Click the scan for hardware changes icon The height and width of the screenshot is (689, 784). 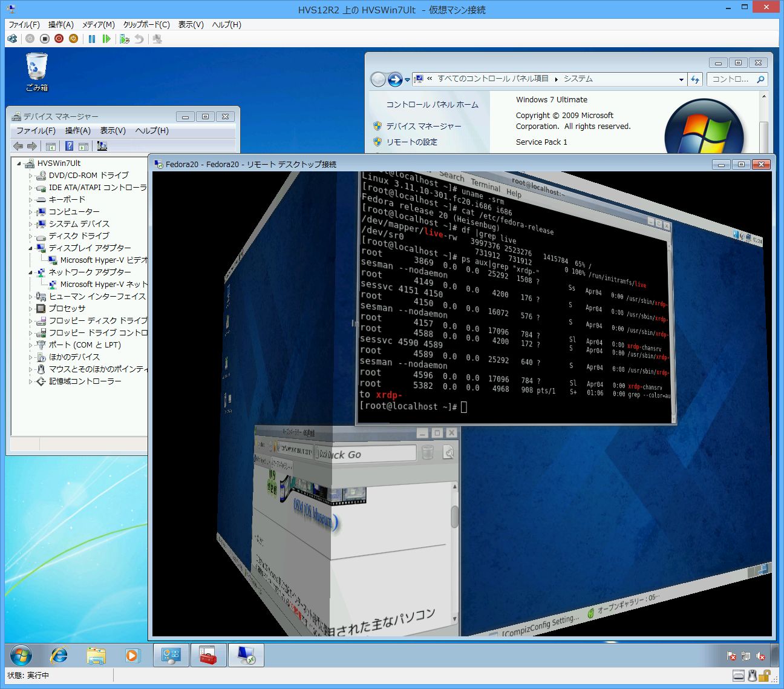pos(102,146)
